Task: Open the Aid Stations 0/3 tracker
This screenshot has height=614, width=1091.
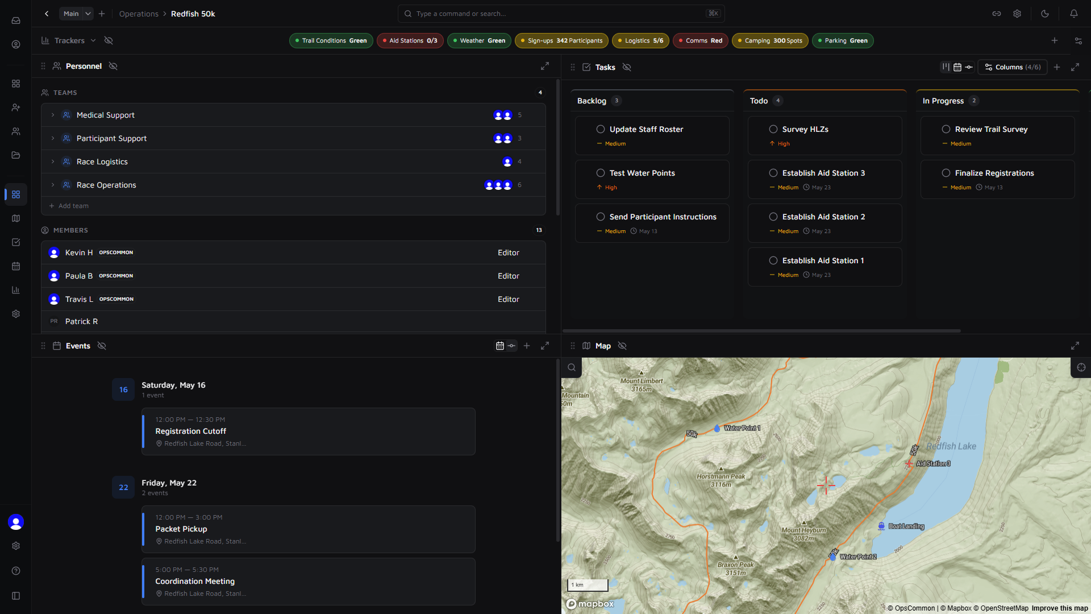Action: (x=410, y=40)
